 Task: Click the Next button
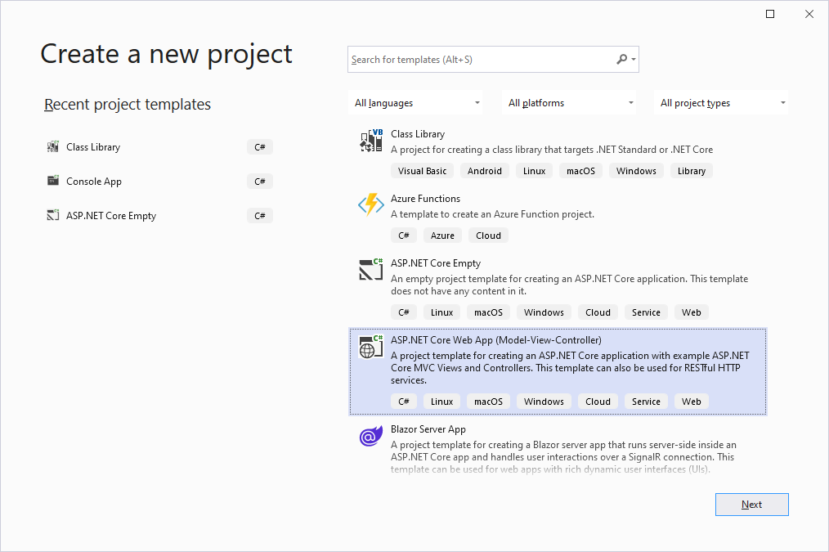tap(752, 505)
